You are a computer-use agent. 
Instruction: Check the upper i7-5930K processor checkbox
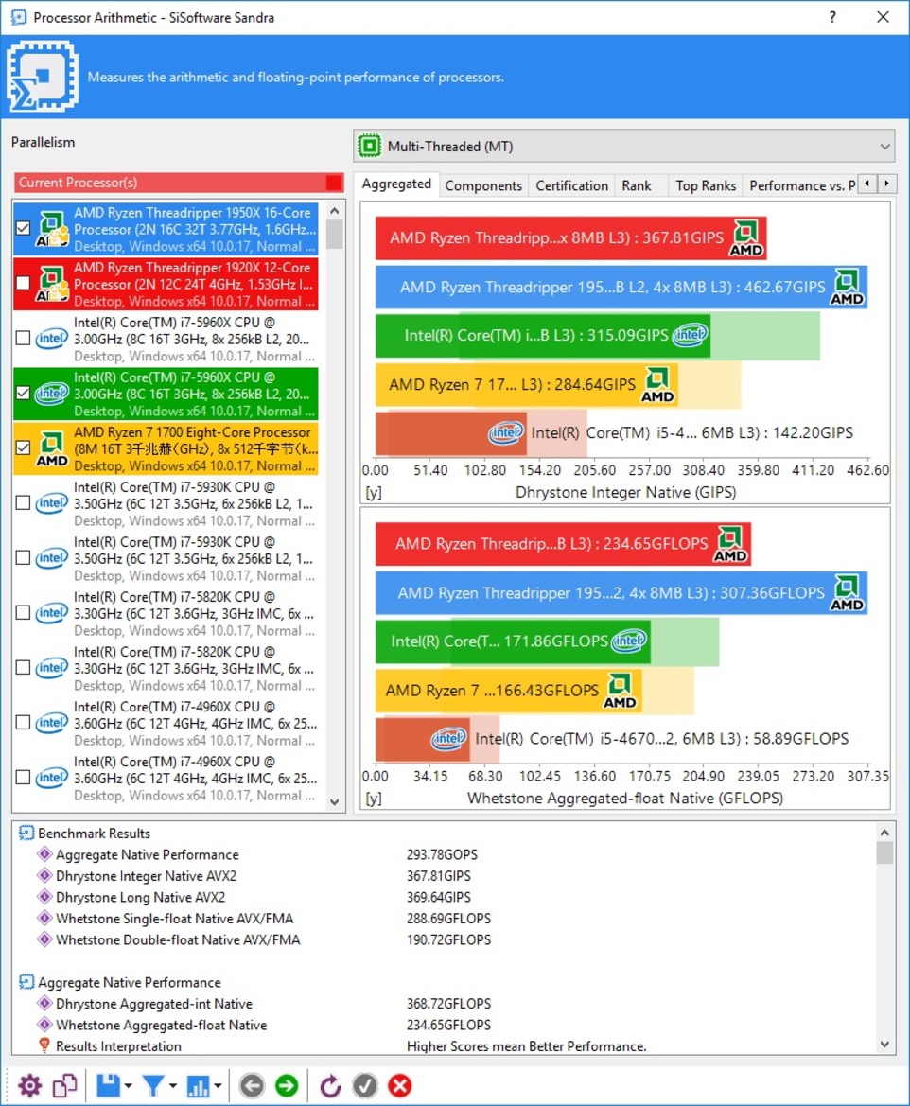coord(24,503)
